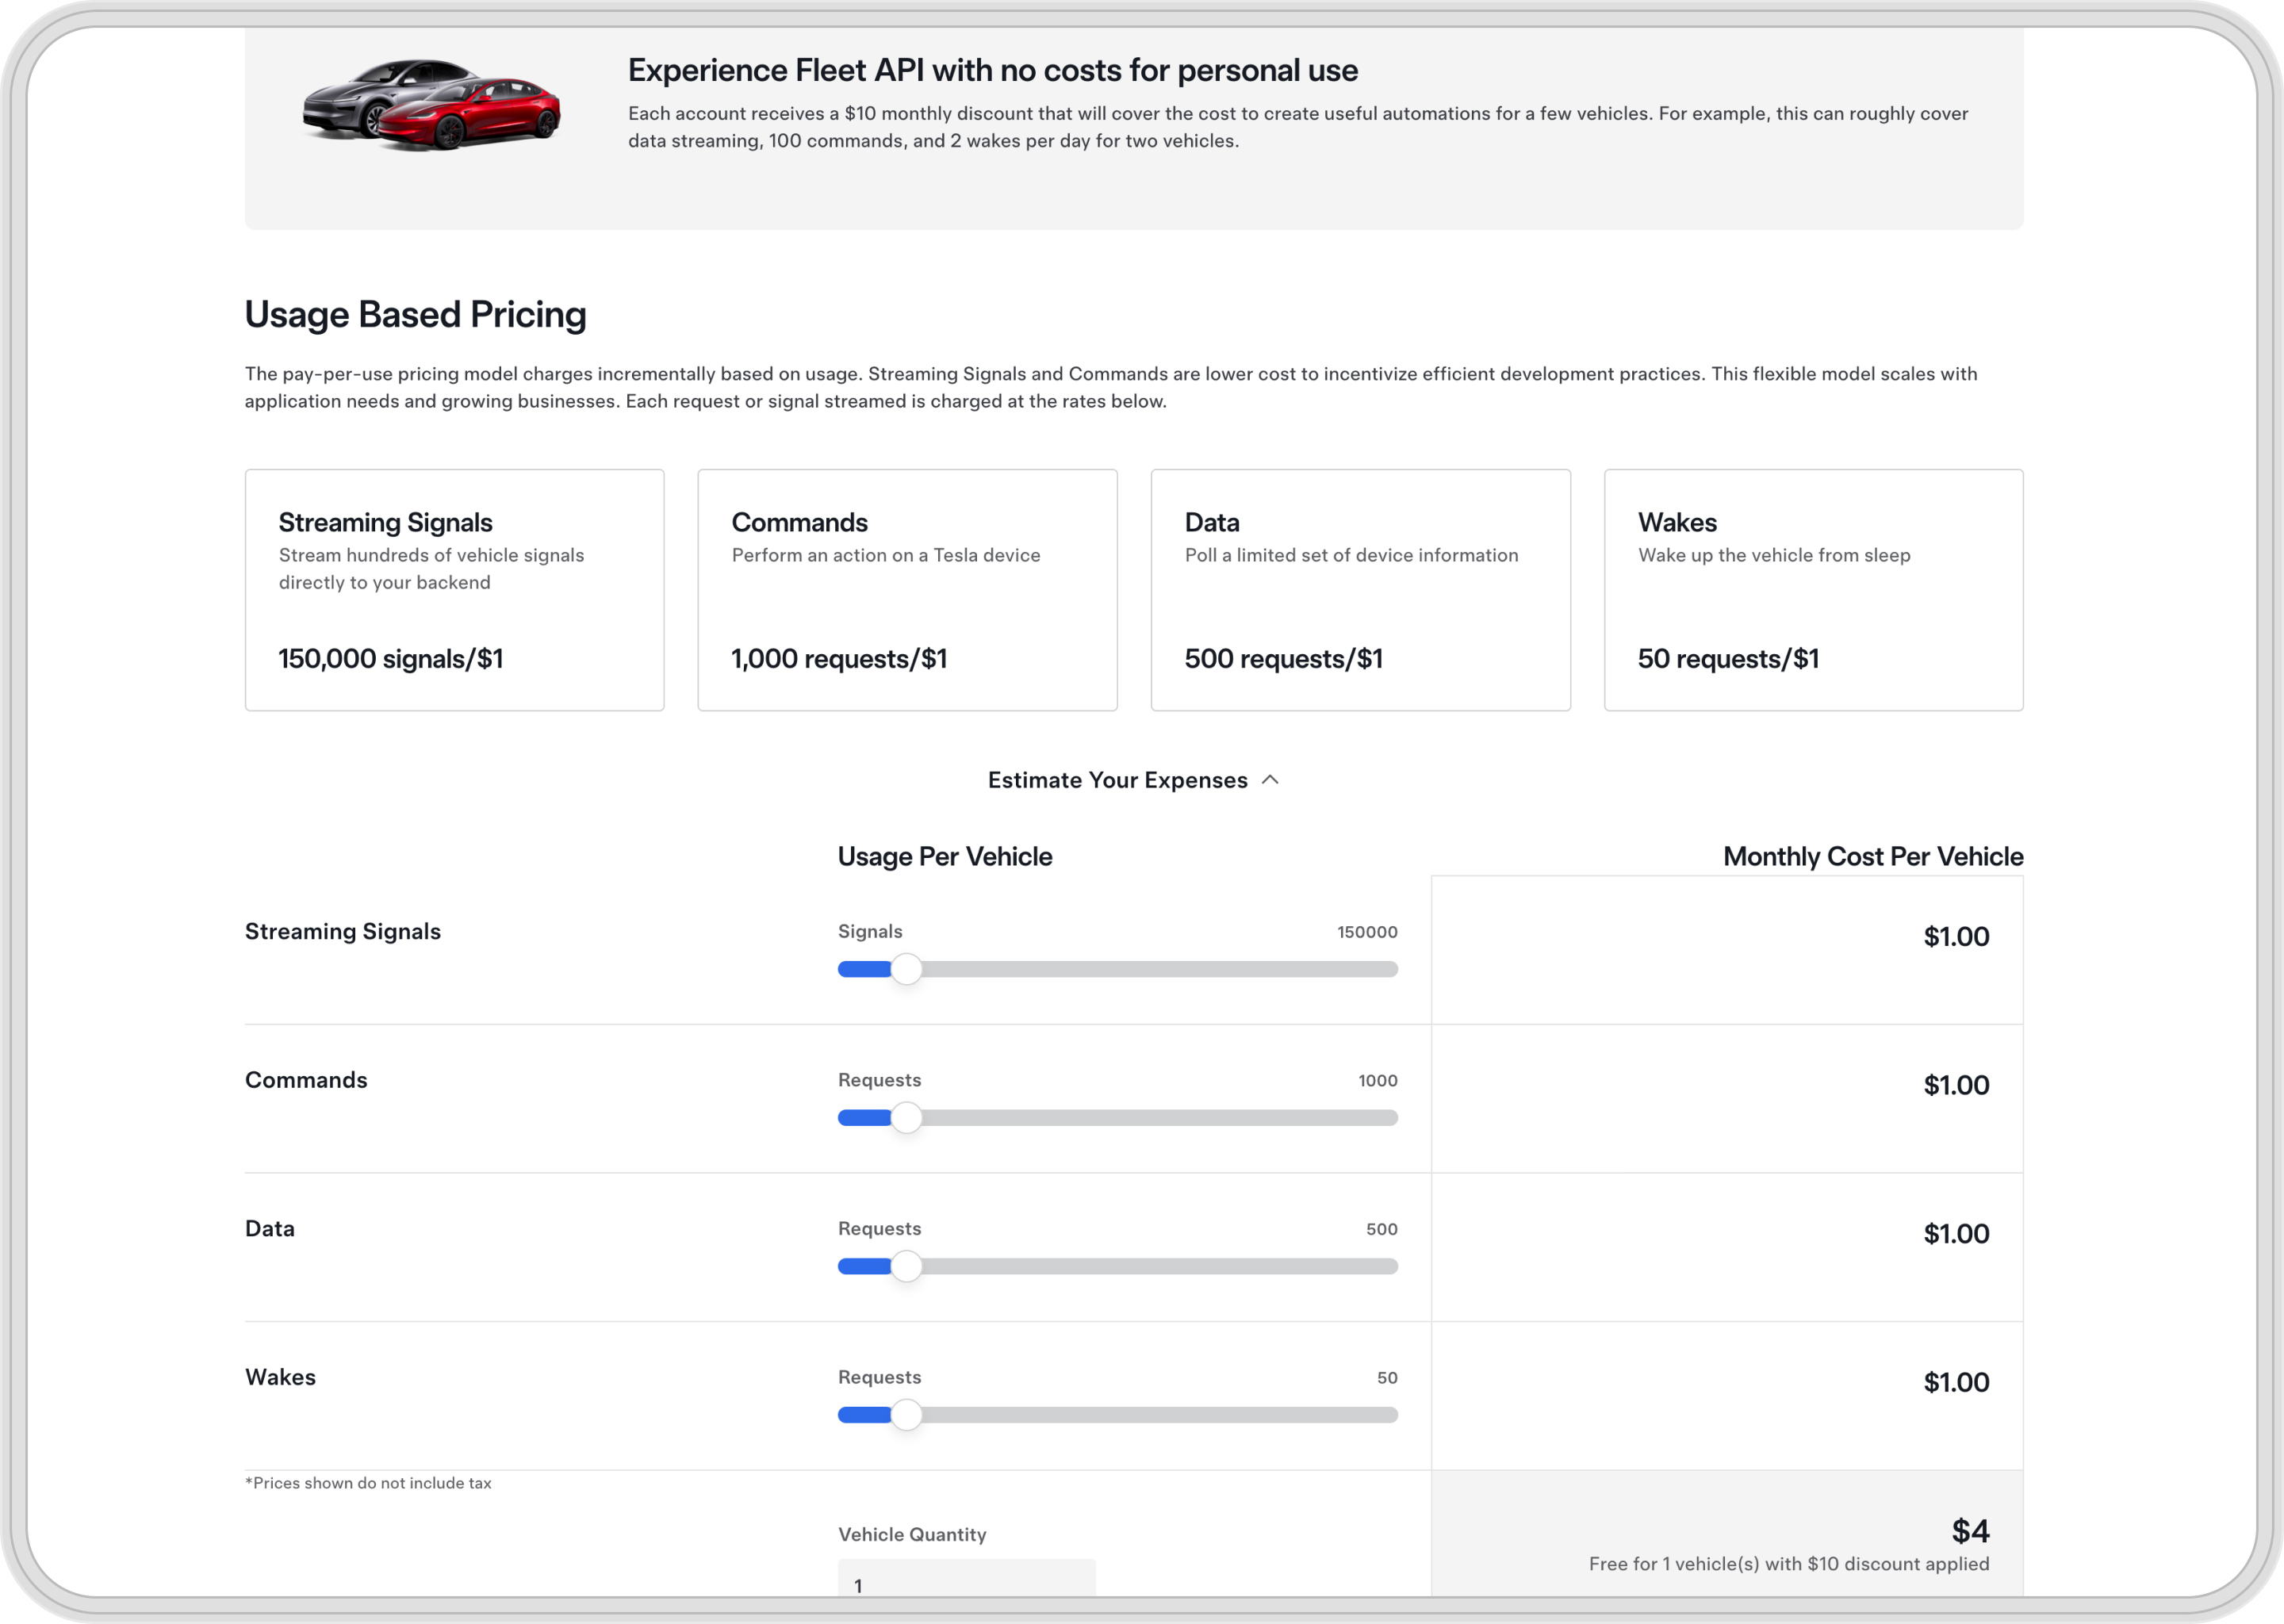Click the 500 data requests maximum value
The width and height of the screenshot is (2284, 1624).
(1381, 1229)
